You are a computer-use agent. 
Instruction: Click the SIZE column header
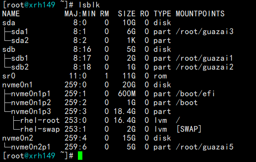point(127,14)
